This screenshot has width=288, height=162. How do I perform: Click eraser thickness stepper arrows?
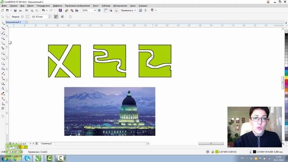(49, 17)
